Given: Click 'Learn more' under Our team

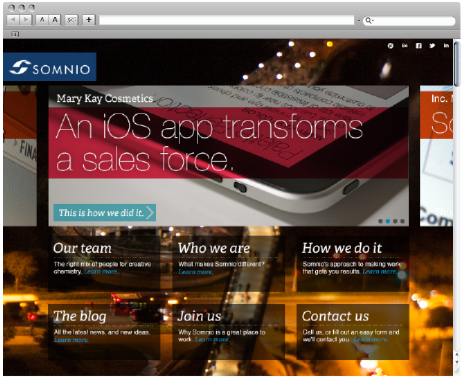Looking at the screenshot, I should (x=101, y=272).
